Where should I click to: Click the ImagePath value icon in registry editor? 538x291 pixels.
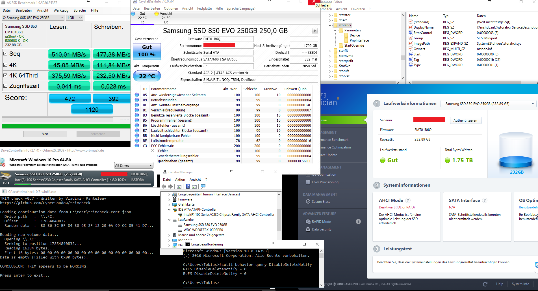pos(411,43)
